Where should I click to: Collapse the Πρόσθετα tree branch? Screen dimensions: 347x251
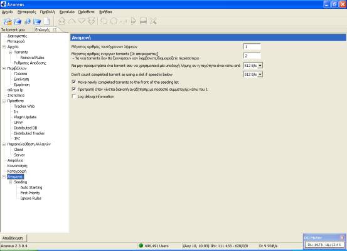(x=4, y=101)
